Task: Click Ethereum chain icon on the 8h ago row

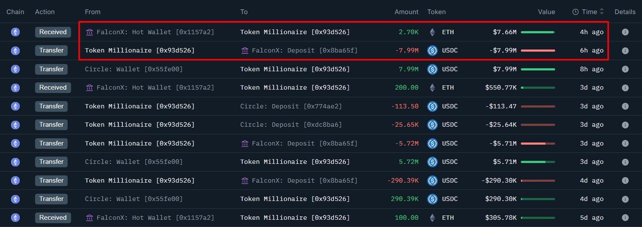Action: [15, 69]
